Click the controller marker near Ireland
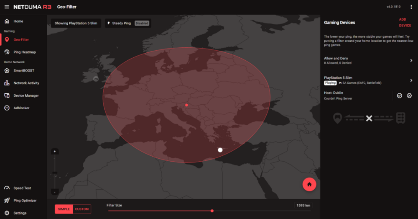The height and width of the screenshot is (219, 418). tap(96, 79)
